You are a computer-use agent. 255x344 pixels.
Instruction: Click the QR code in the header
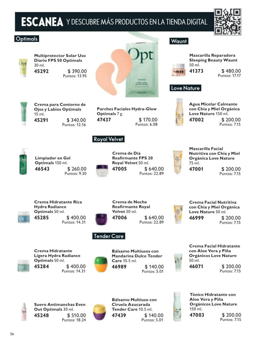(227, 22)
